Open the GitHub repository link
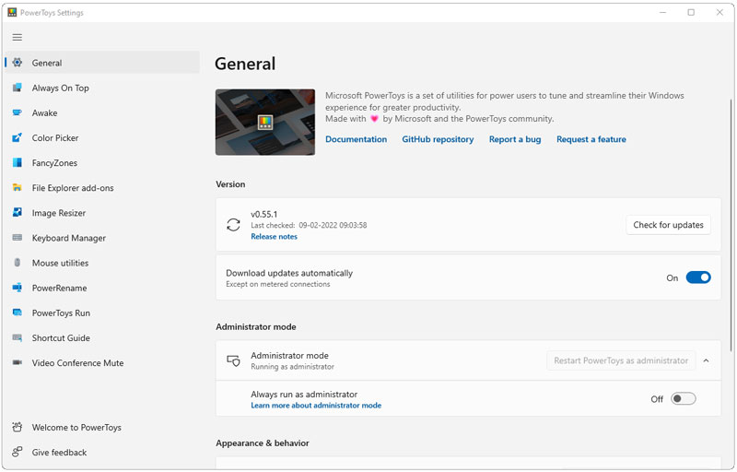Viewport: 737px width, 472px height. (x=438, y=139)
